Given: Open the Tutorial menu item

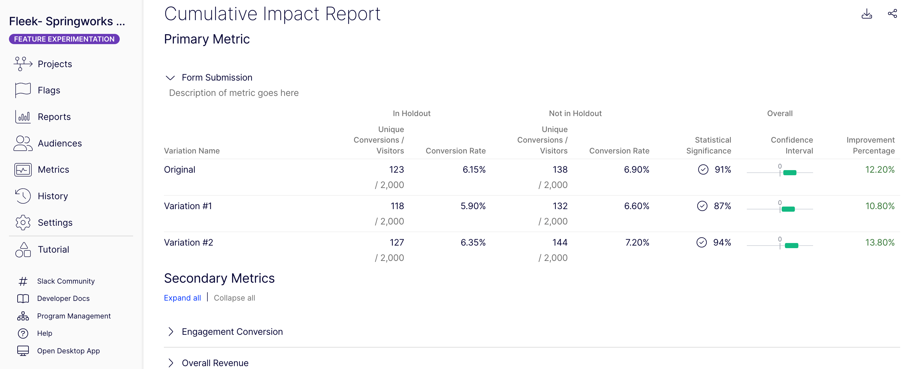Looking at the screenshot, I should click(53, 249).
